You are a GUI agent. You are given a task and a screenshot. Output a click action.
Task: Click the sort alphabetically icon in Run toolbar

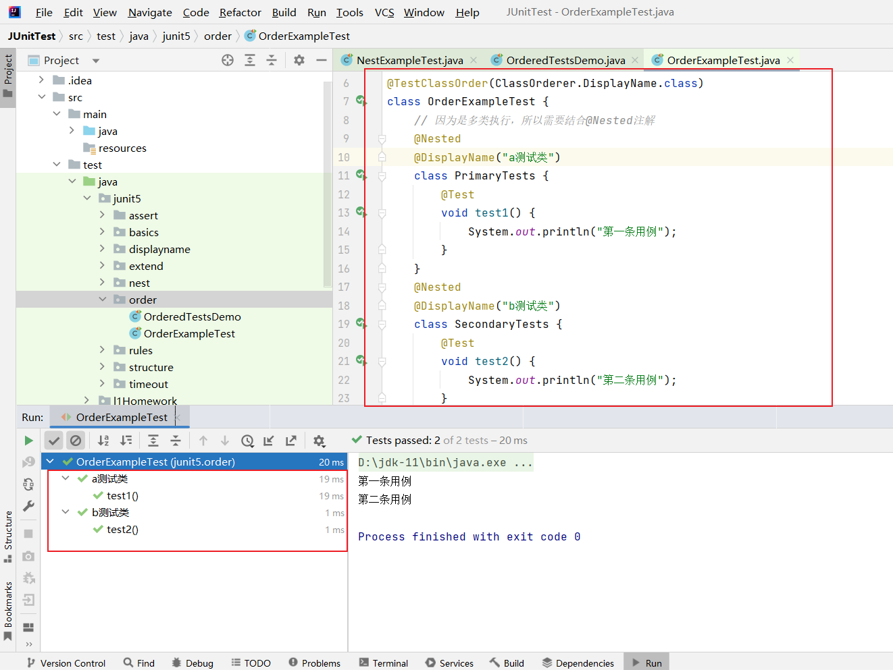coord(103,441)
